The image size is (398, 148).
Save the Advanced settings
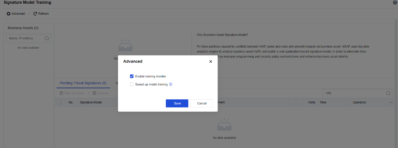coord(177,103)
